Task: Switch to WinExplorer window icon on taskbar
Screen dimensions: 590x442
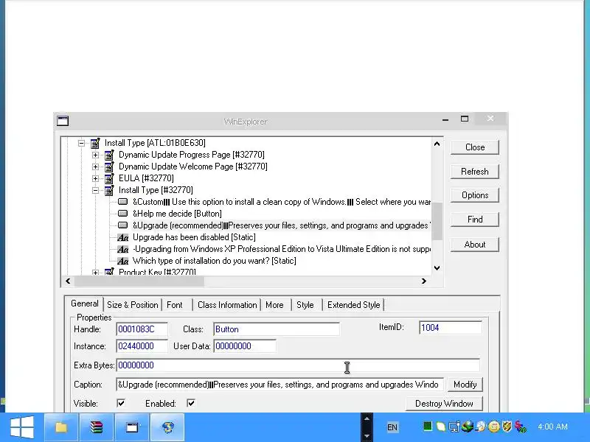Action: click(132, 427)
